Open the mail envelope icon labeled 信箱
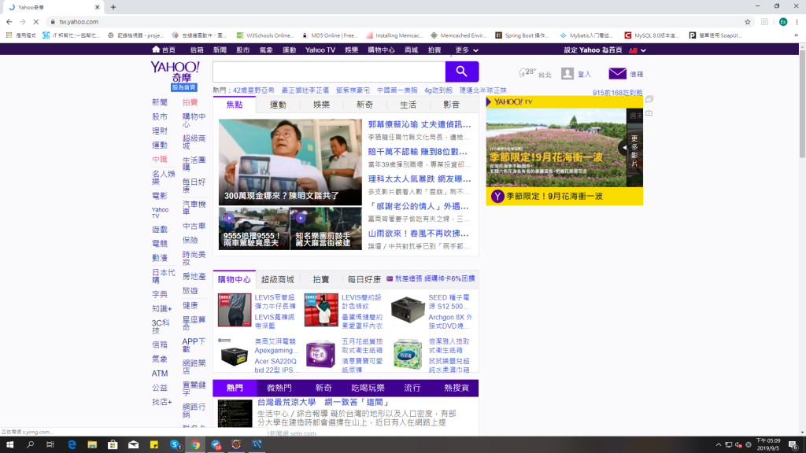 click(617, 73)
